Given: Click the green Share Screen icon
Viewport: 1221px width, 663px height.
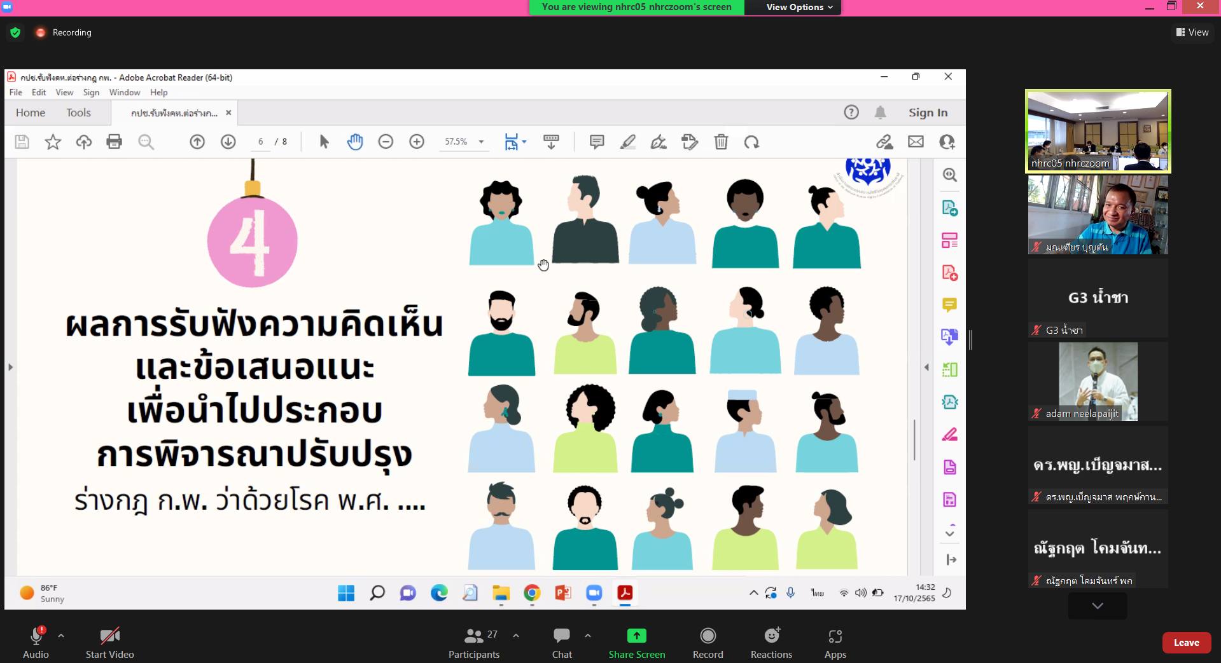Looking at the screenshot, I should coord(636,636).
